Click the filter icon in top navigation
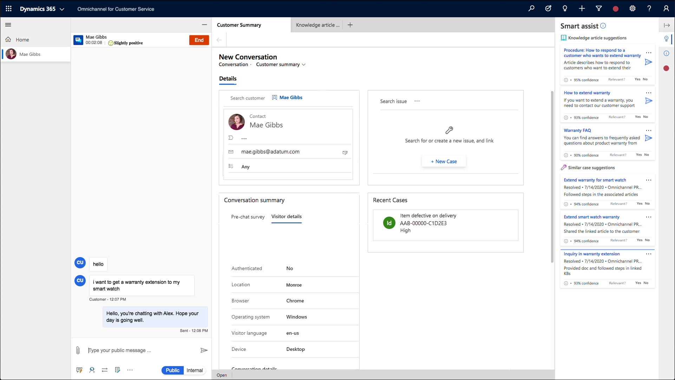Image resolution: width=675 pixels, height=380 pixels. click(x=599, y=9)
